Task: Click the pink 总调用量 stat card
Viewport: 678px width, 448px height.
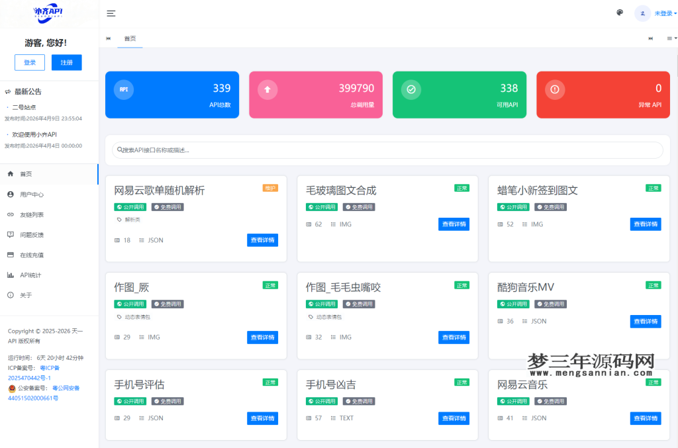Action: pyautogui.click(x=315, y=95)
